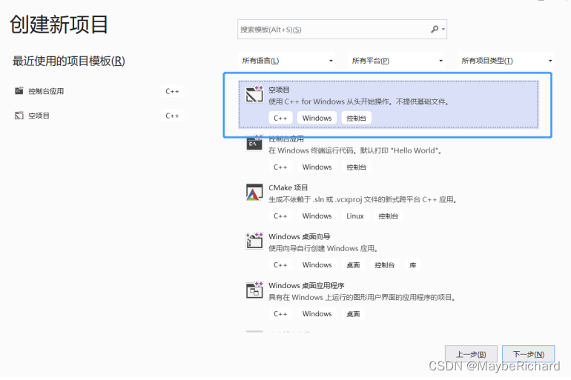Viewport: 571px width, 380px height.
Task: Click C++ tag beside recent 控制台应用
Action: click(172, 91)
